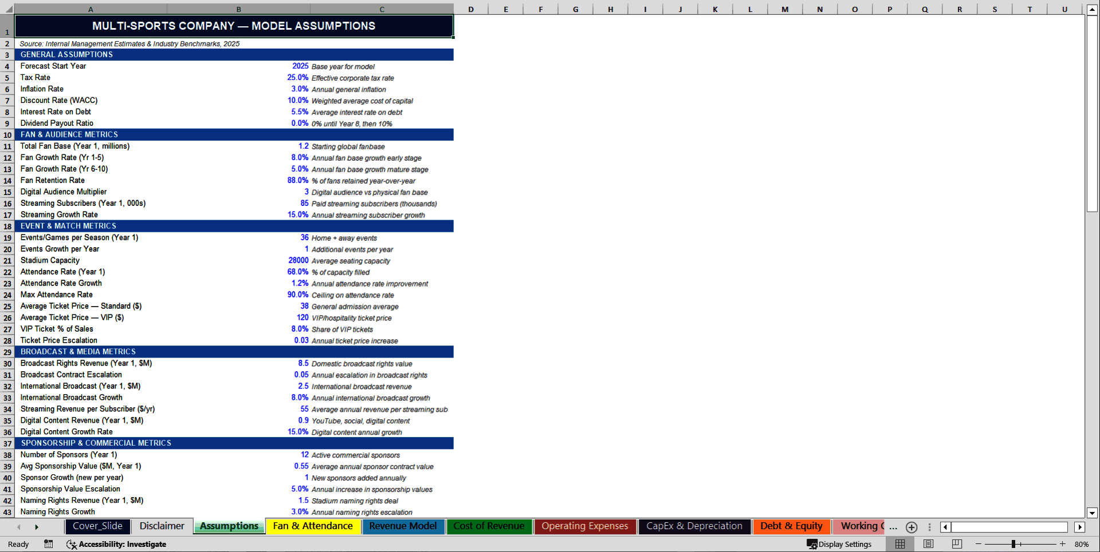Click the right sheet-tab navigation arrow
Image resolution: width=1100 pixels, height=552 pixels.
tap(37, 526)
